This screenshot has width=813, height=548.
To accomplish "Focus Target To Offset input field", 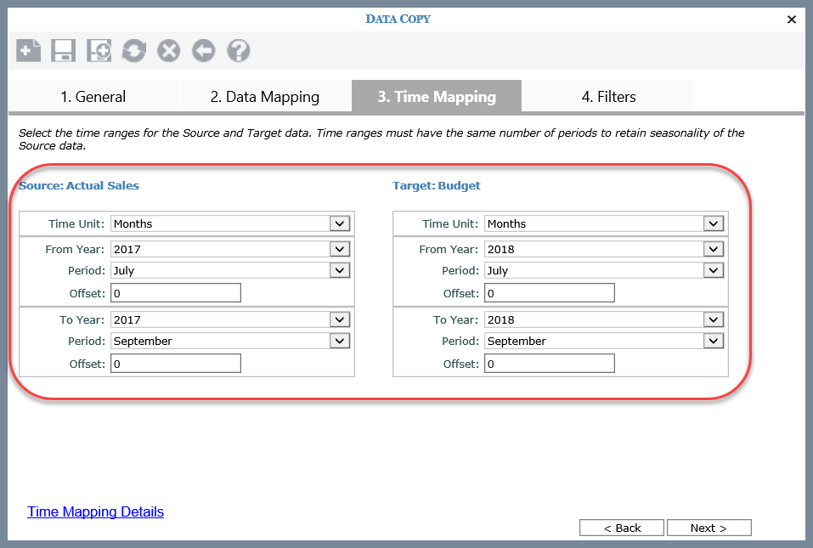I will (x=550, y=364).
